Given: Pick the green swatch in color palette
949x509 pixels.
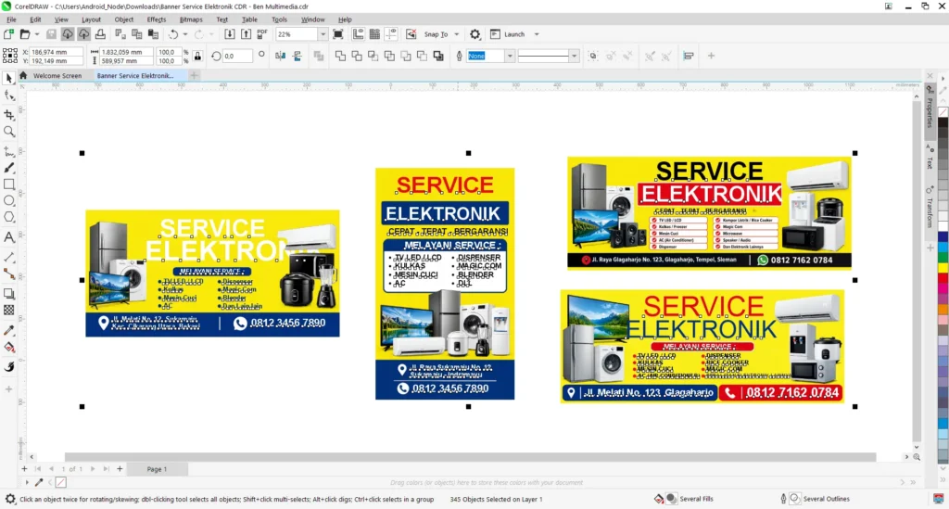Looking at the screenshot, I should [943, 257].
